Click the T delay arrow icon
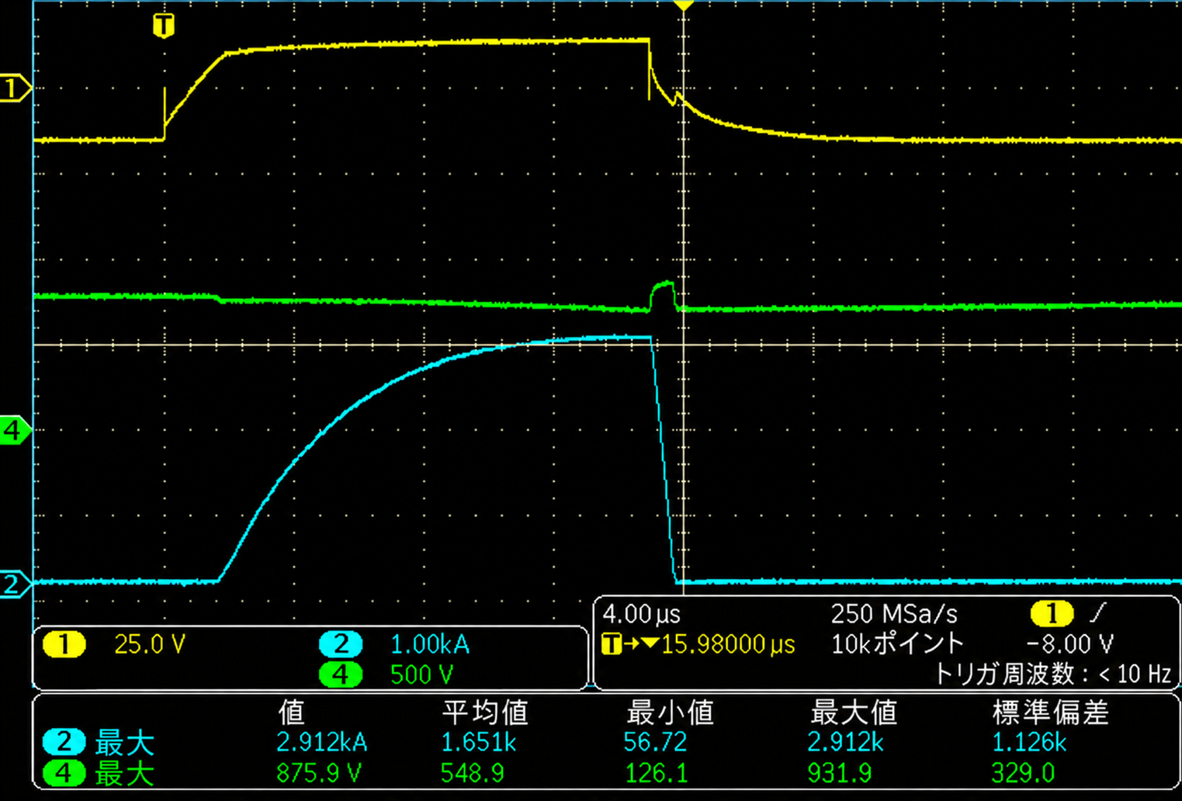 point(630,644)
